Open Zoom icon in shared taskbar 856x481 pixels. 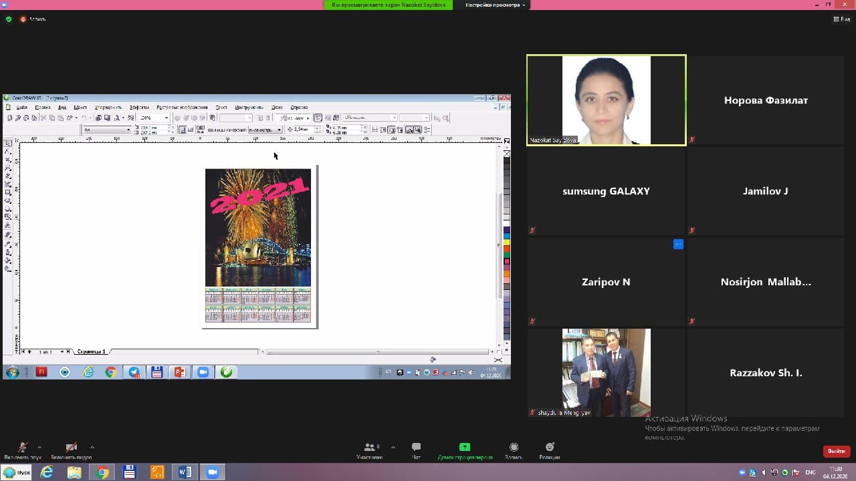[x=203, y=372]
